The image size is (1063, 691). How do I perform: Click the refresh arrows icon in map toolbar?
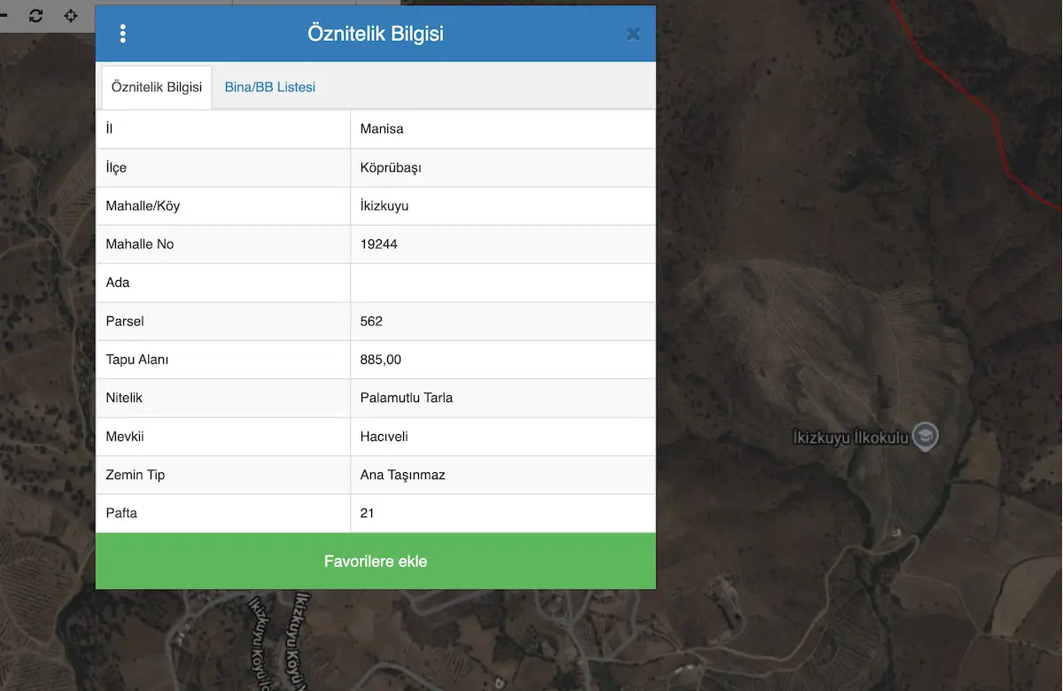(x=36, y=16)
